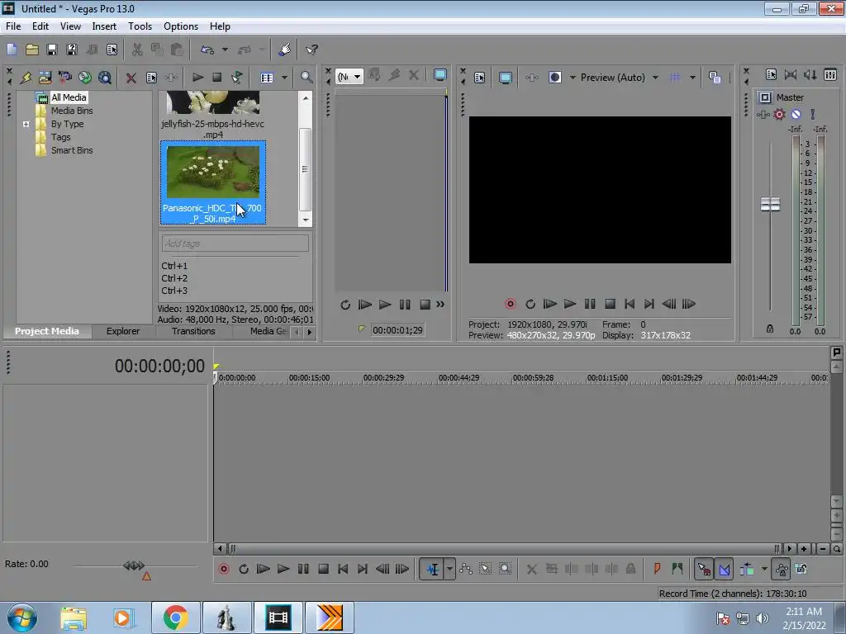Open Views dropdown arrow in Project Media
This screenshot has width=846, height=634.
pos(284,78)
